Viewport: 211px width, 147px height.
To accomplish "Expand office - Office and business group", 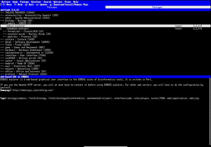I will point(23,72).
